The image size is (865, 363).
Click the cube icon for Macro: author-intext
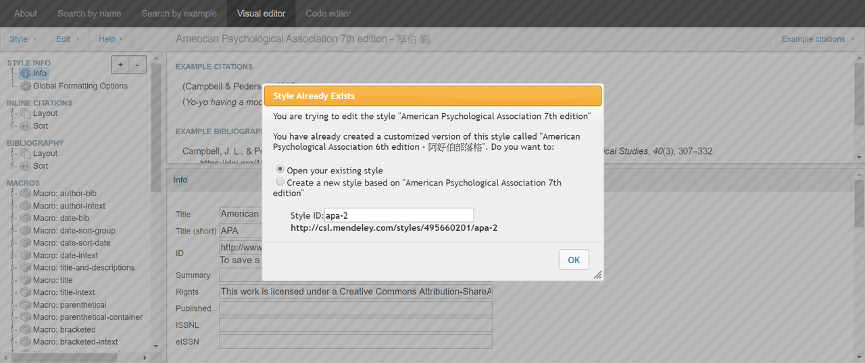[x=25, y=206]
